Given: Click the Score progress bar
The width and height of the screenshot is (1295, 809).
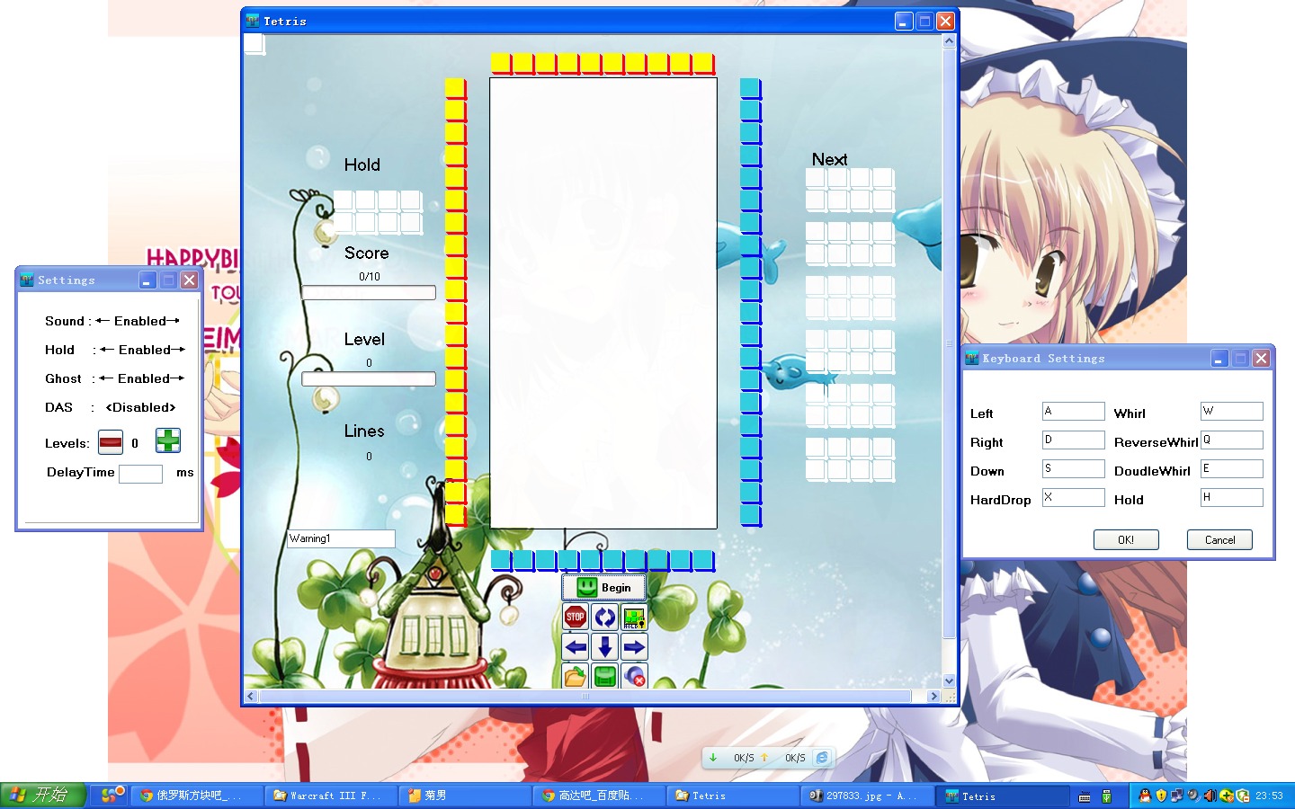Looking at the screenshot, I should tap(369, 293).
